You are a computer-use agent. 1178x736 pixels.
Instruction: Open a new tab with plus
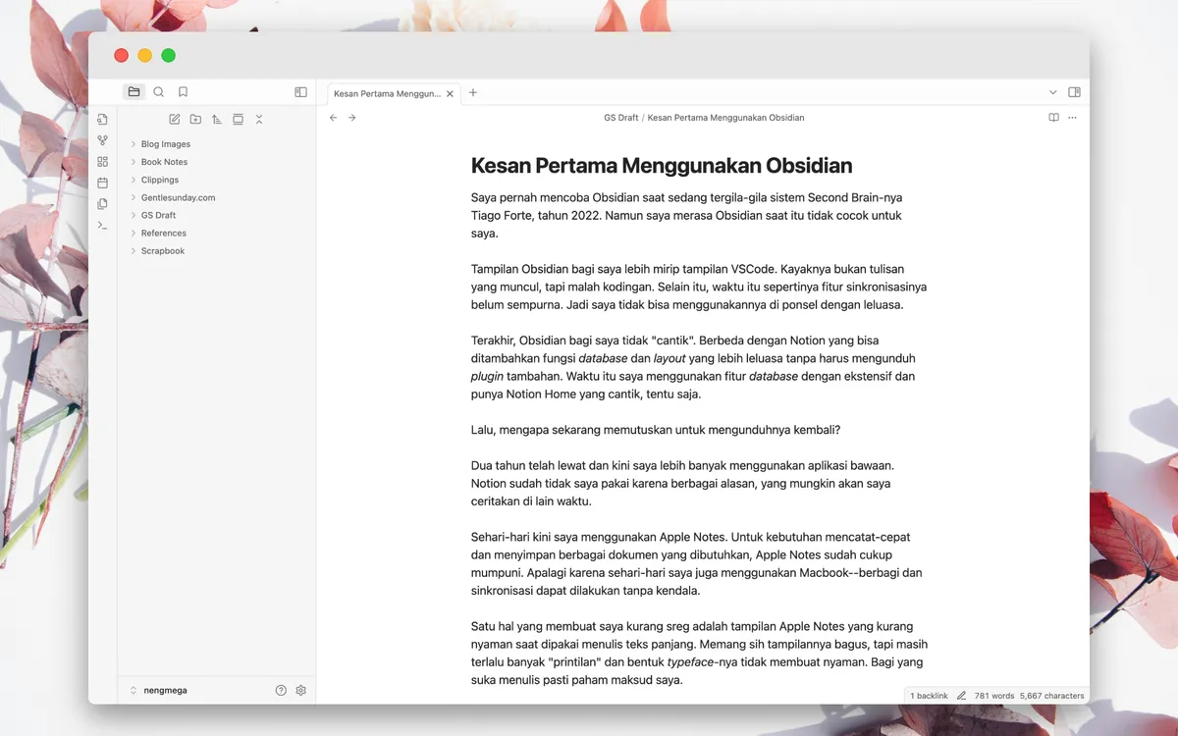pyautogui.click(x=473, y=92)
